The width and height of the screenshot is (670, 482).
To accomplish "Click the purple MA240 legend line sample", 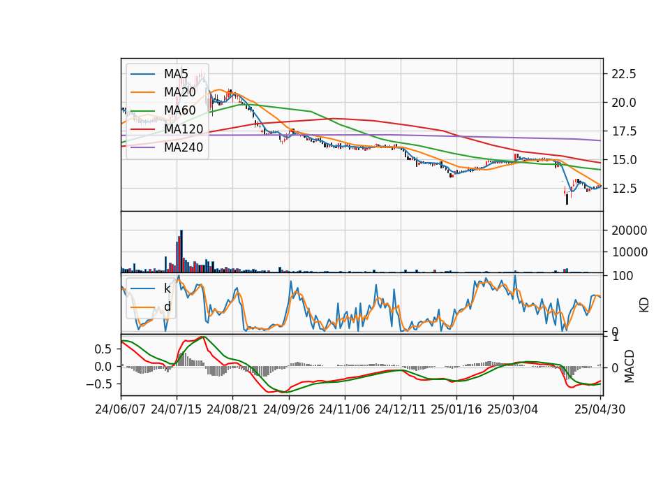I will [142, 147].
